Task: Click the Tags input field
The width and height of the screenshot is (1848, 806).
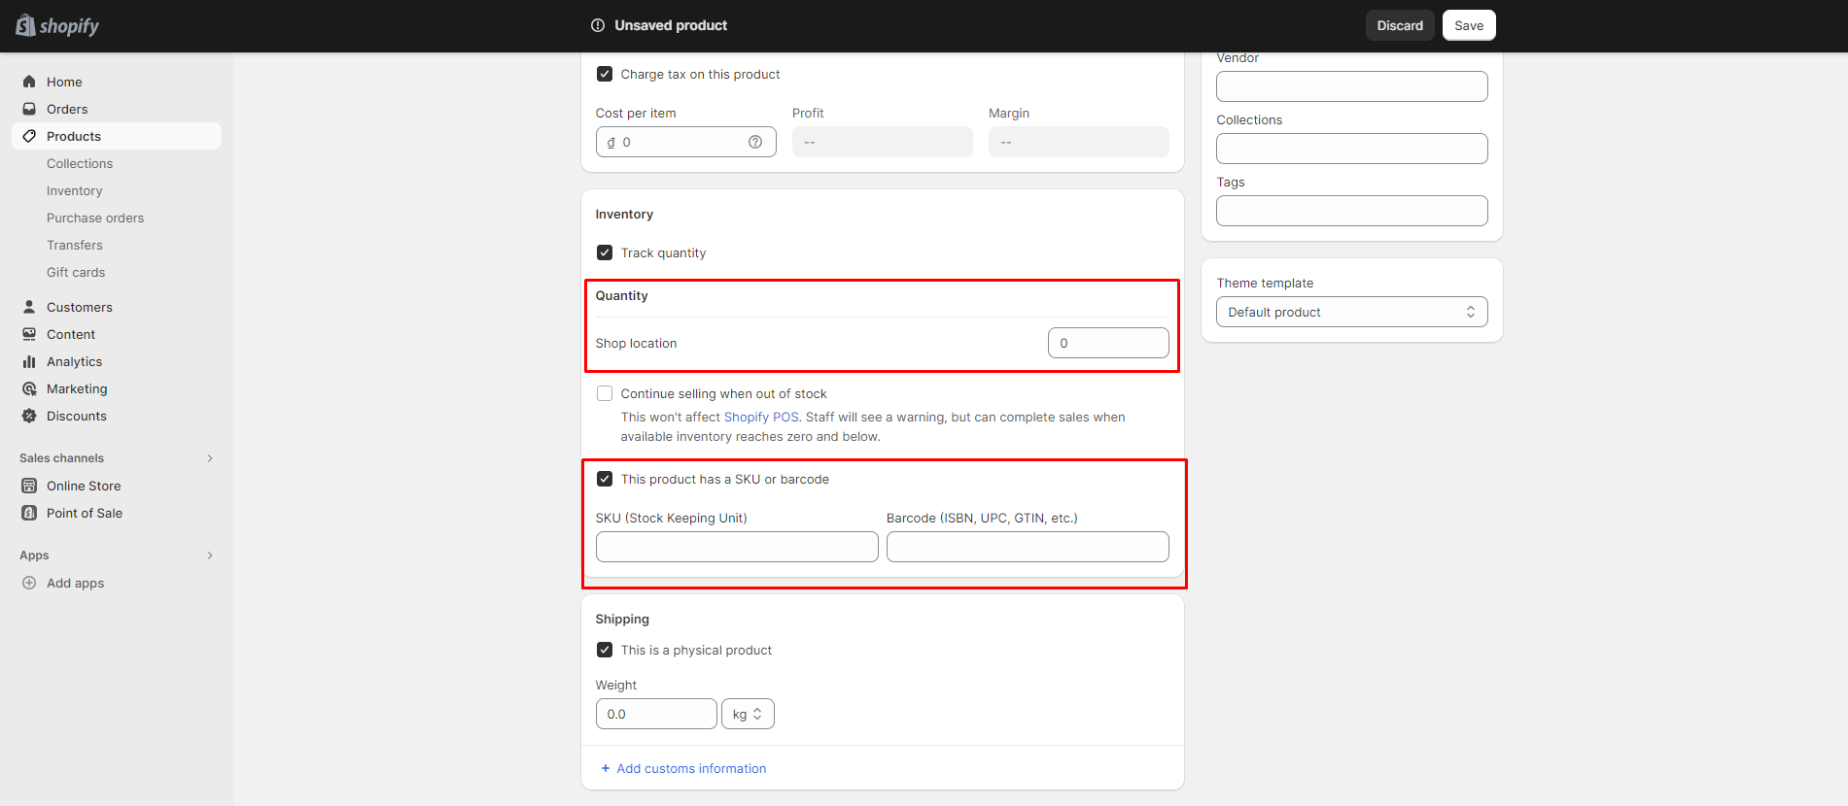Action: [x=1351, y=211]
